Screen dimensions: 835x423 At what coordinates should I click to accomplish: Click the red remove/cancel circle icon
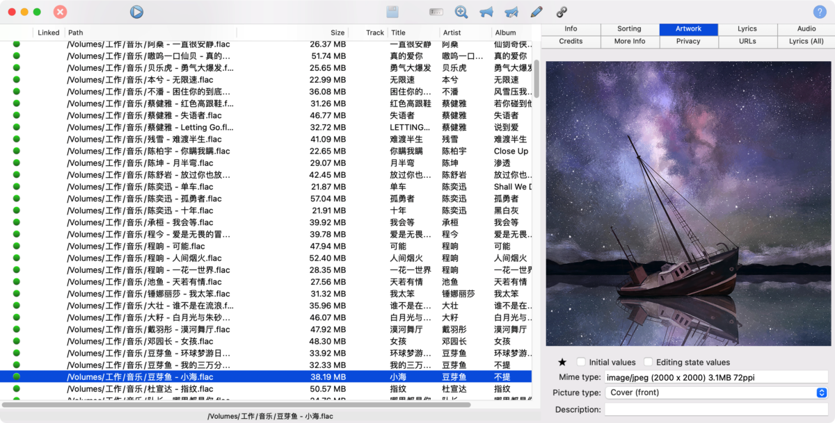(61, 12)
